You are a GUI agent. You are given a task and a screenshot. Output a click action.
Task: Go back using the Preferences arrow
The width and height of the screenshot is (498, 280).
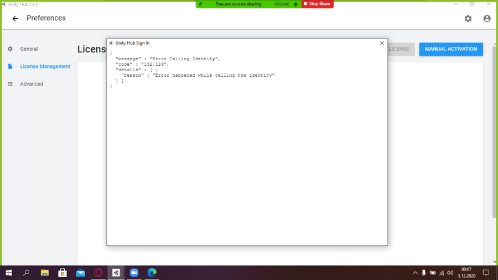pos(15,18)
